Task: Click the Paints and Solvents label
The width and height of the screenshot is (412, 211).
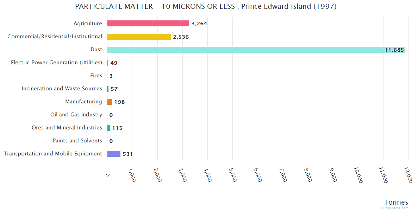Action: (x=77, y=141)
